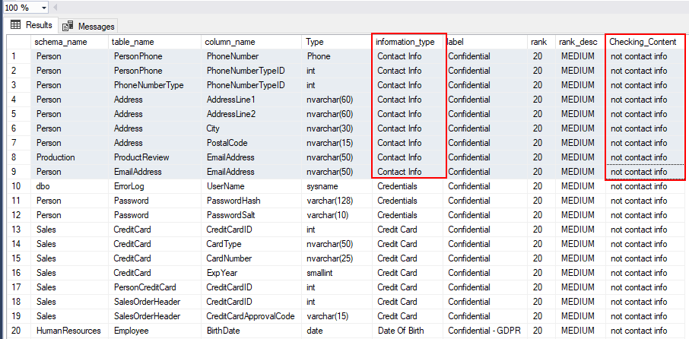Click the nvarchar(25) type cell
The height and width of the screenshot is (339, 689).
(x=337, y=258)
